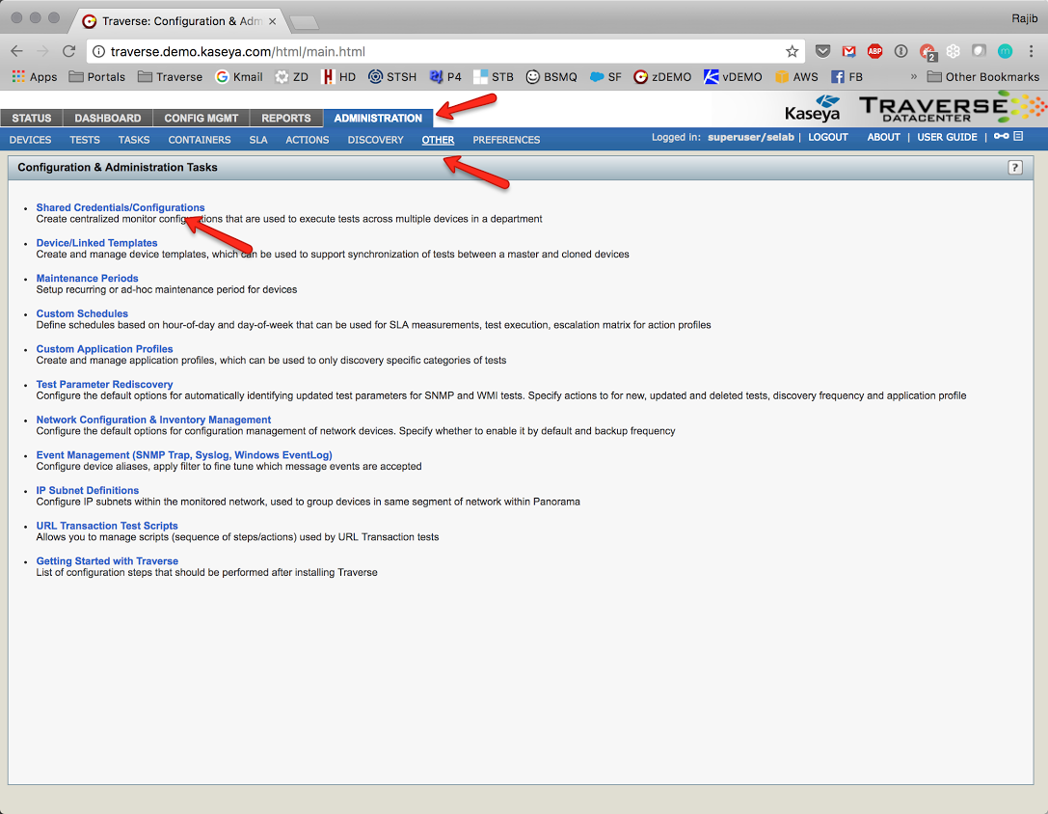Open Chrome's three-dot menu
Screen dimensions: 1048x814
click(1032, 51)
